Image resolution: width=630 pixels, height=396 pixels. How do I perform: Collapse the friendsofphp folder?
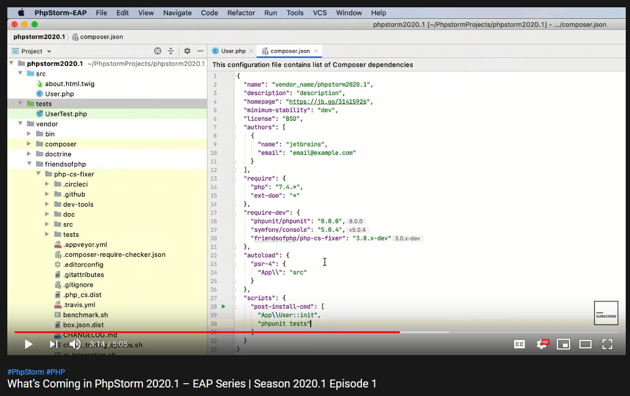click(29, 164)
